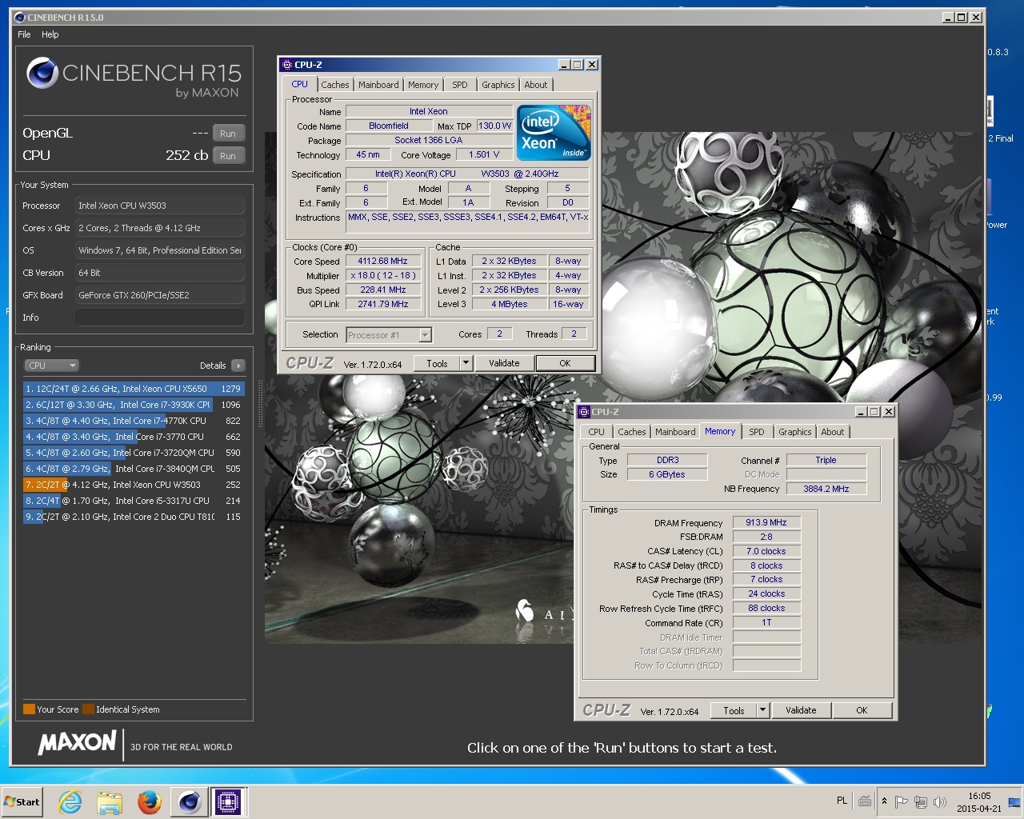Click OK in lower CPU-Z window

coord(862,710)
